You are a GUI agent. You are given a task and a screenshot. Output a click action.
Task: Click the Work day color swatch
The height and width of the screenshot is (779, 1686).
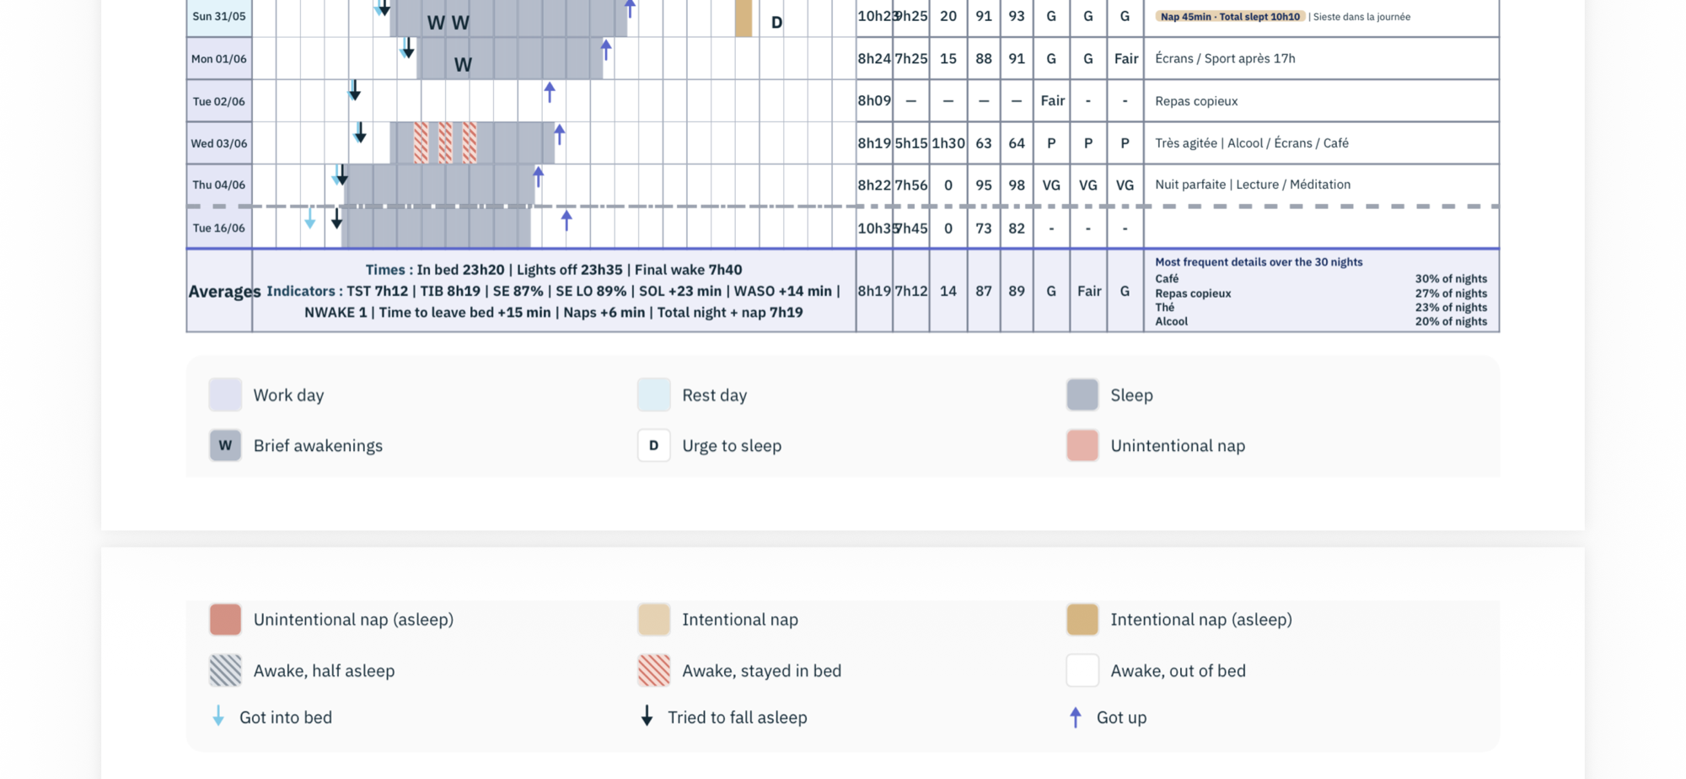pos(225,395)
